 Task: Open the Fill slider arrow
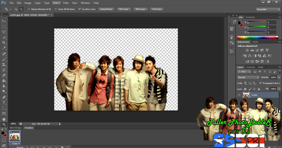click(x=279, y=89)
